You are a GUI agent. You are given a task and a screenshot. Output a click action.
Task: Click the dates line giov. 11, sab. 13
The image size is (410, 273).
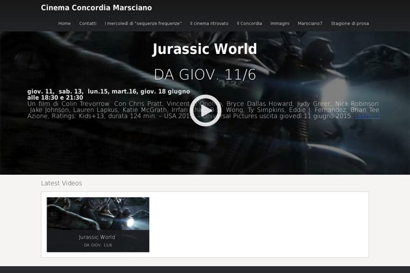[x=109, y=91]
